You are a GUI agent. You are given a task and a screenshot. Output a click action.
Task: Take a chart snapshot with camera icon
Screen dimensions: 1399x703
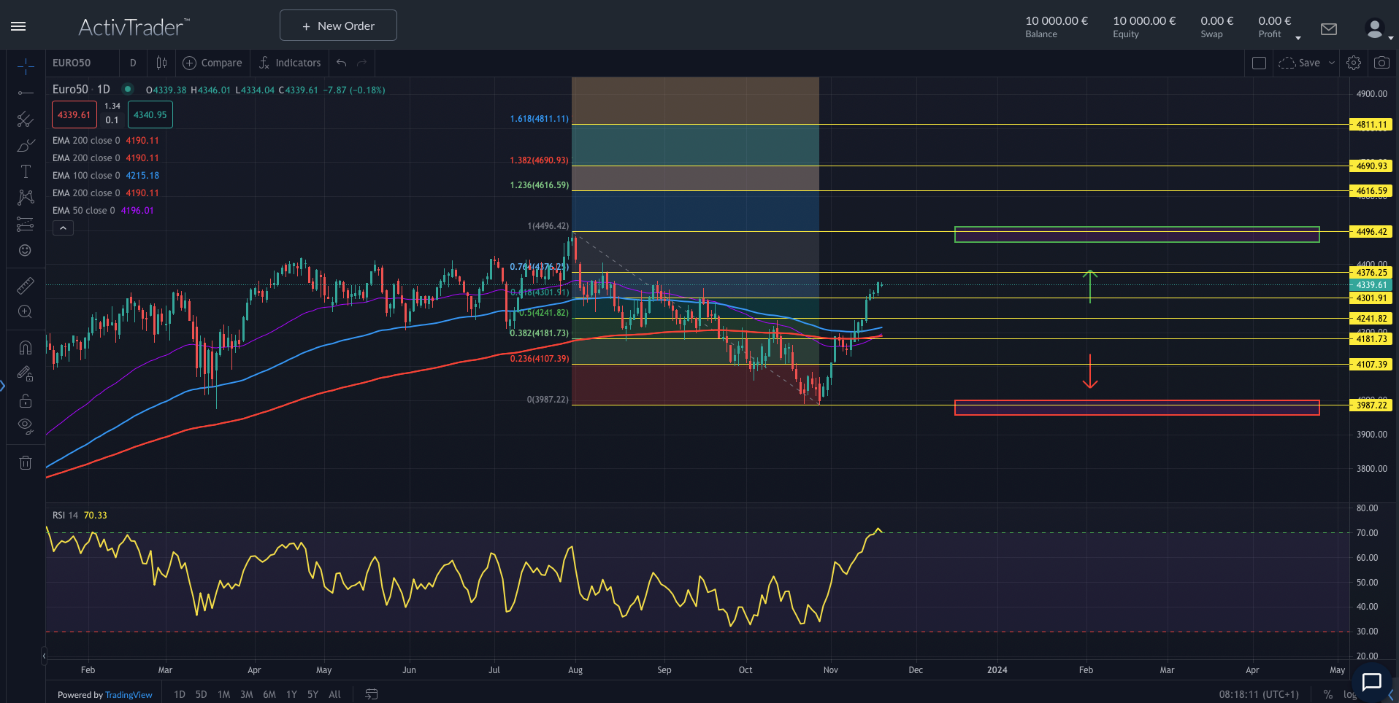pos(1381,63)
